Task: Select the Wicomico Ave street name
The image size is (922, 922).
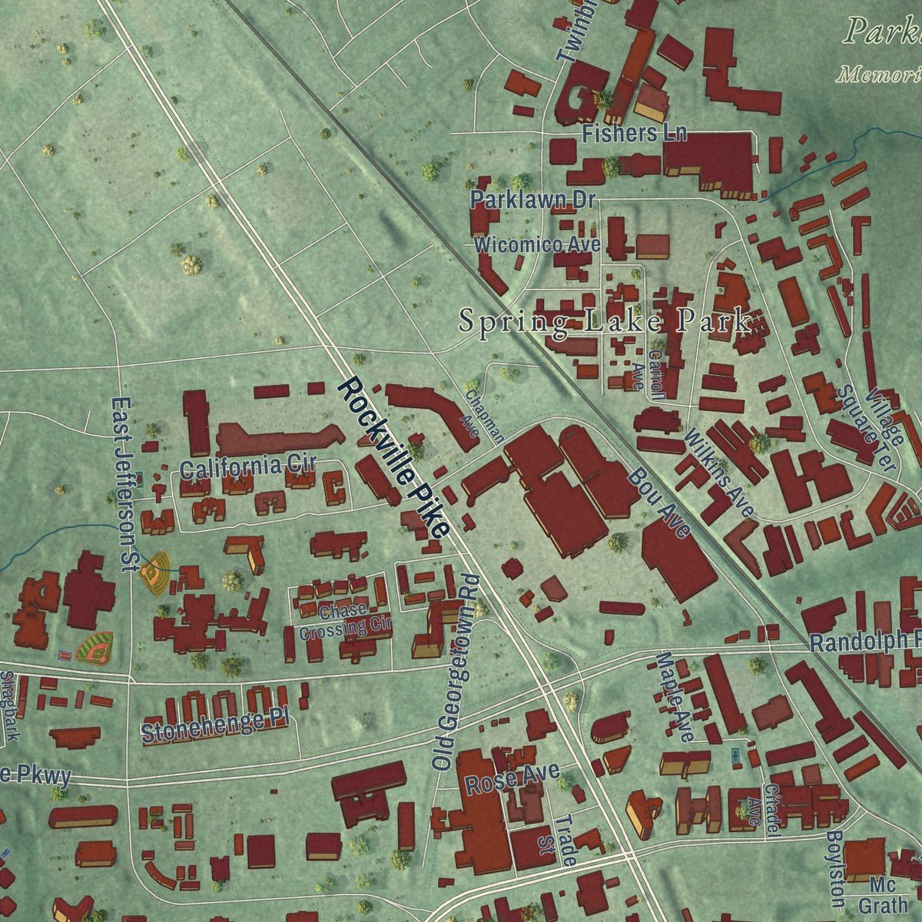Action: pos(537,245)
